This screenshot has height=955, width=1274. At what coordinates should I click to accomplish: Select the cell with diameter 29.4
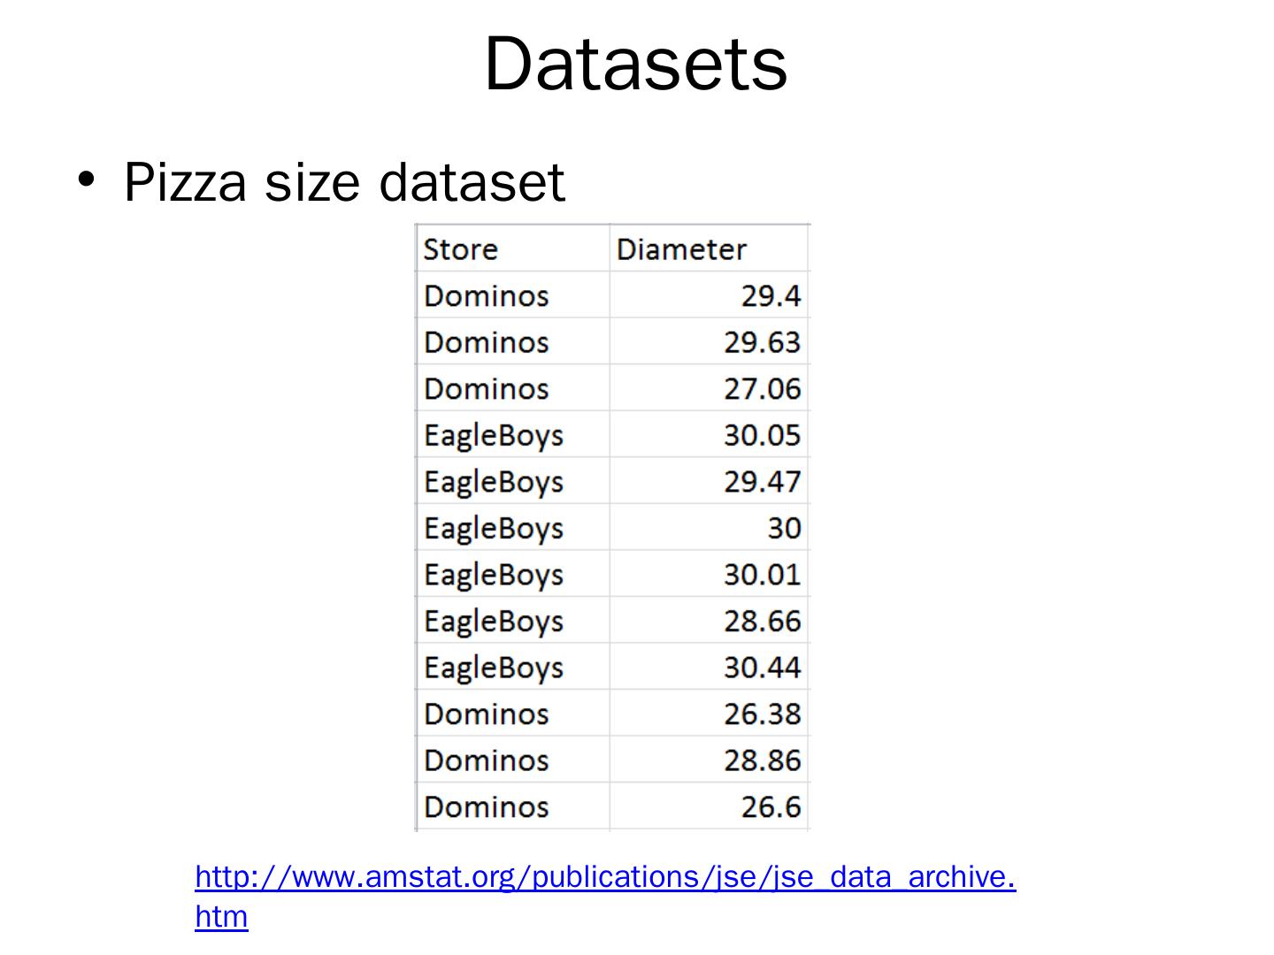click(771, 295)
